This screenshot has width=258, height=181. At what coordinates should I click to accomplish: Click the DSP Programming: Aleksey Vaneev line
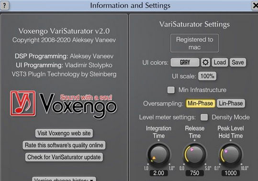[x=64, y=56]
